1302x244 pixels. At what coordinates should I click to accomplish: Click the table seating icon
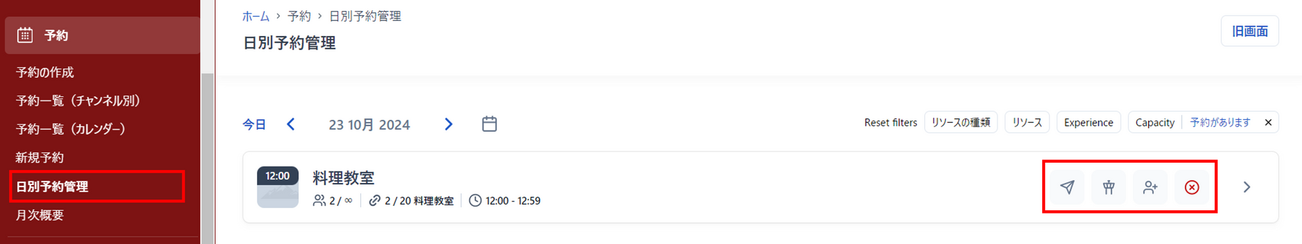tap(1109, 187)
